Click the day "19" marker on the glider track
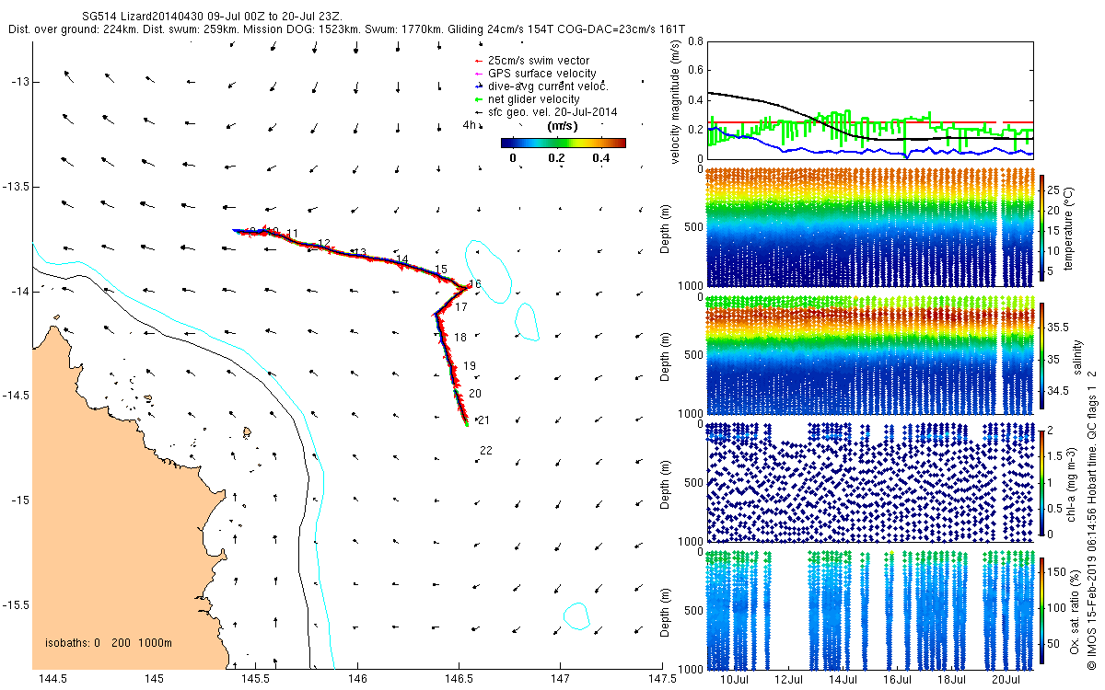Viewport: 1105px width, 690px height. [x=470, y=366]
